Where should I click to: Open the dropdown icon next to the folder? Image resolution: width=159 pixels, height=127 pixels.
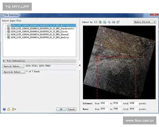click(x=14, y=109)
